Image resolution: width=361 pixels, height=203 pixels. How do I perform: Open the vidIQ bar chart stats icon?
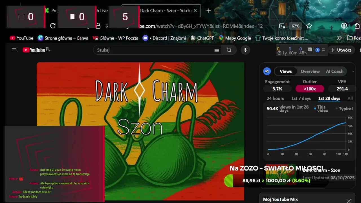[310, 50]
